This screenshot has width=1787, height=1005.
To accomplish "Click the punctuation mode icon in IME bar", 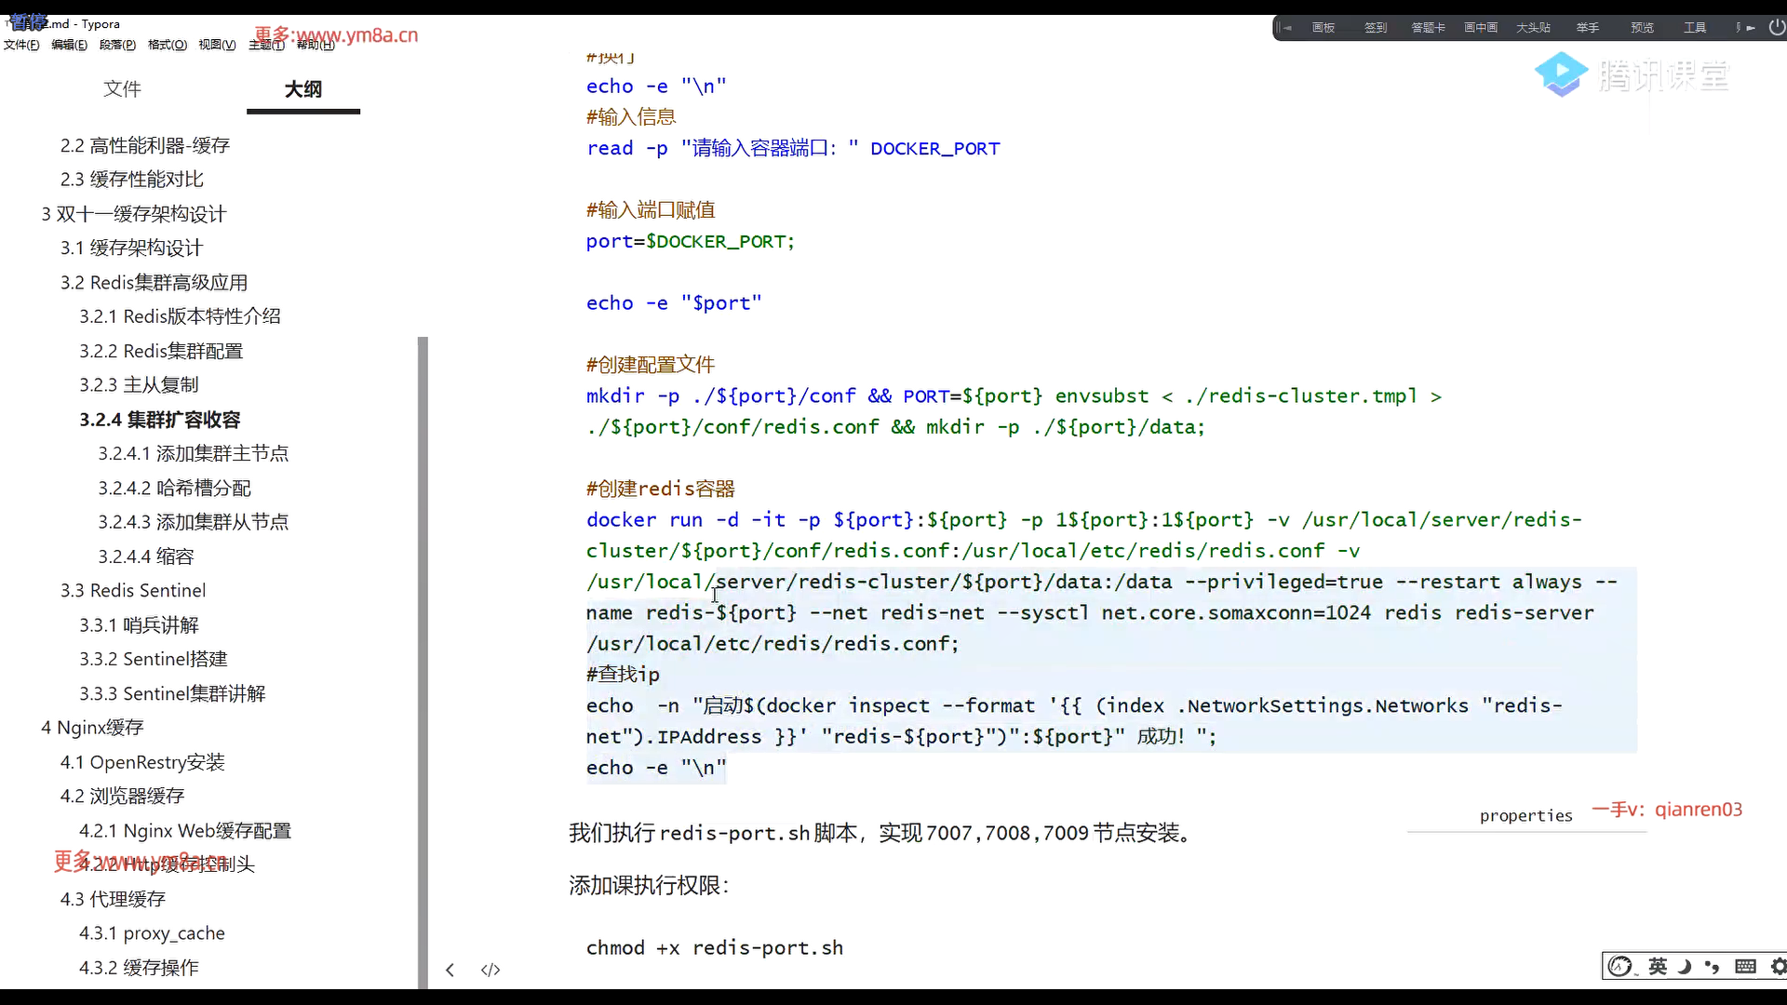I will click(1712, 966).
